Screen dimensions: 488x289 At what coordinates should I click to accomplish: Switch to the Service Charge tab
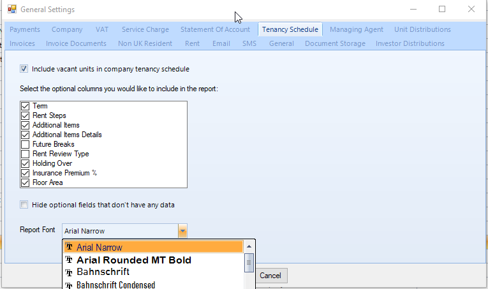click(x=145, y=29)
